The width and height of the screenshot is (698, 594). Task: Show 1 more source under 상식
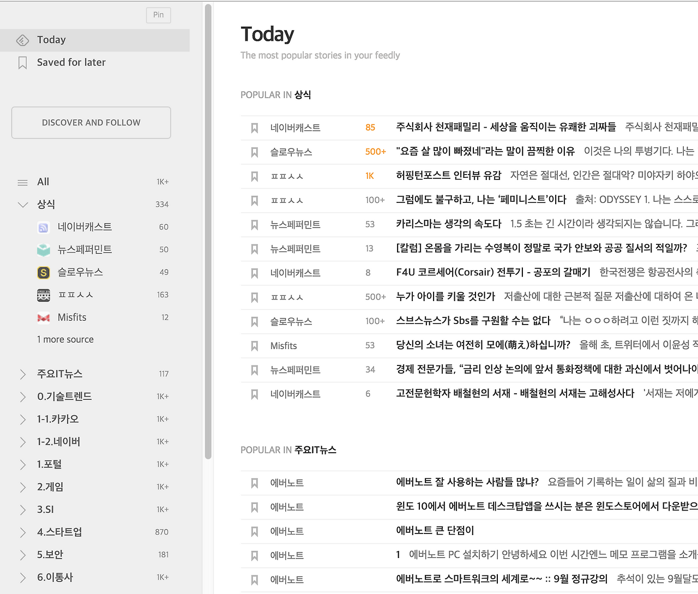click(65, 339)
